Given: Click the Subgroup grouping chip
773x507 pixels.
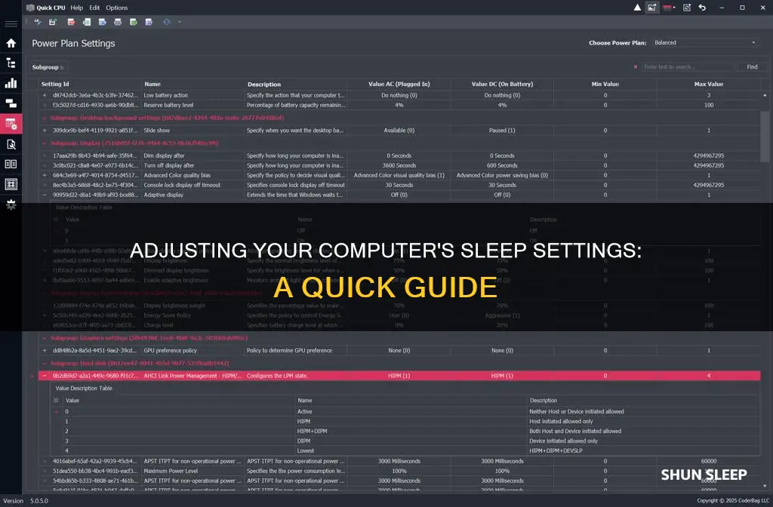Looking at the screenshot, I should coord(48,67).
